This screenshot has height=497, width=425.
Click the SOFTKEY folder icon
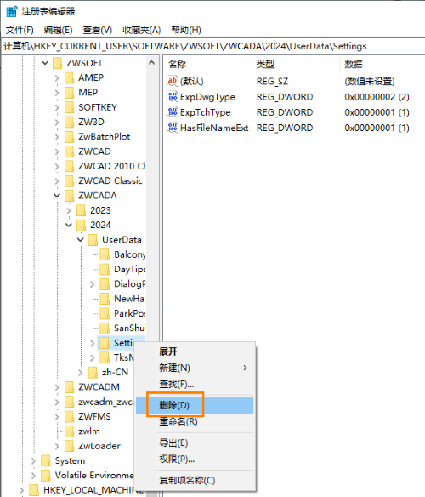click(x=69, y=107)
